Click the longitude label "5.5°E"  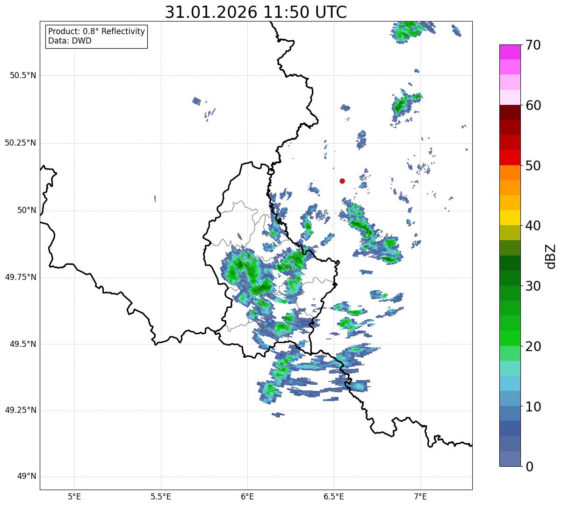pos(161,496)
